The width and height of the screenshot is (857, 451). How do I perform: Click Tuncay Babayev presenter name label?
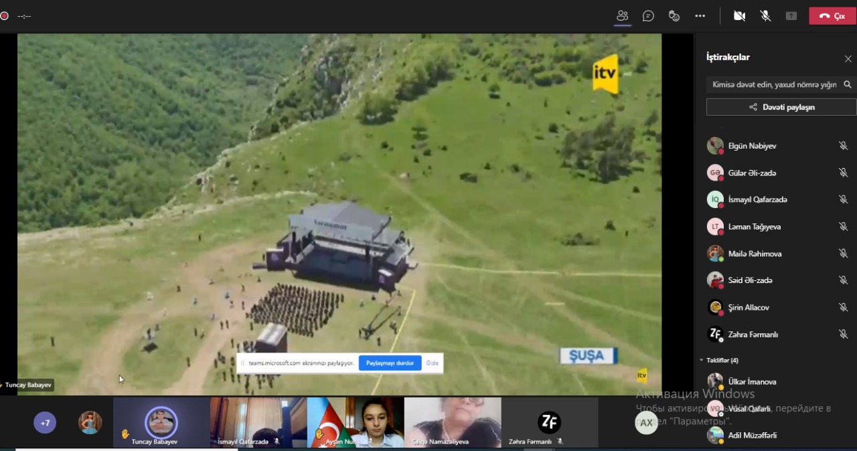28,385
